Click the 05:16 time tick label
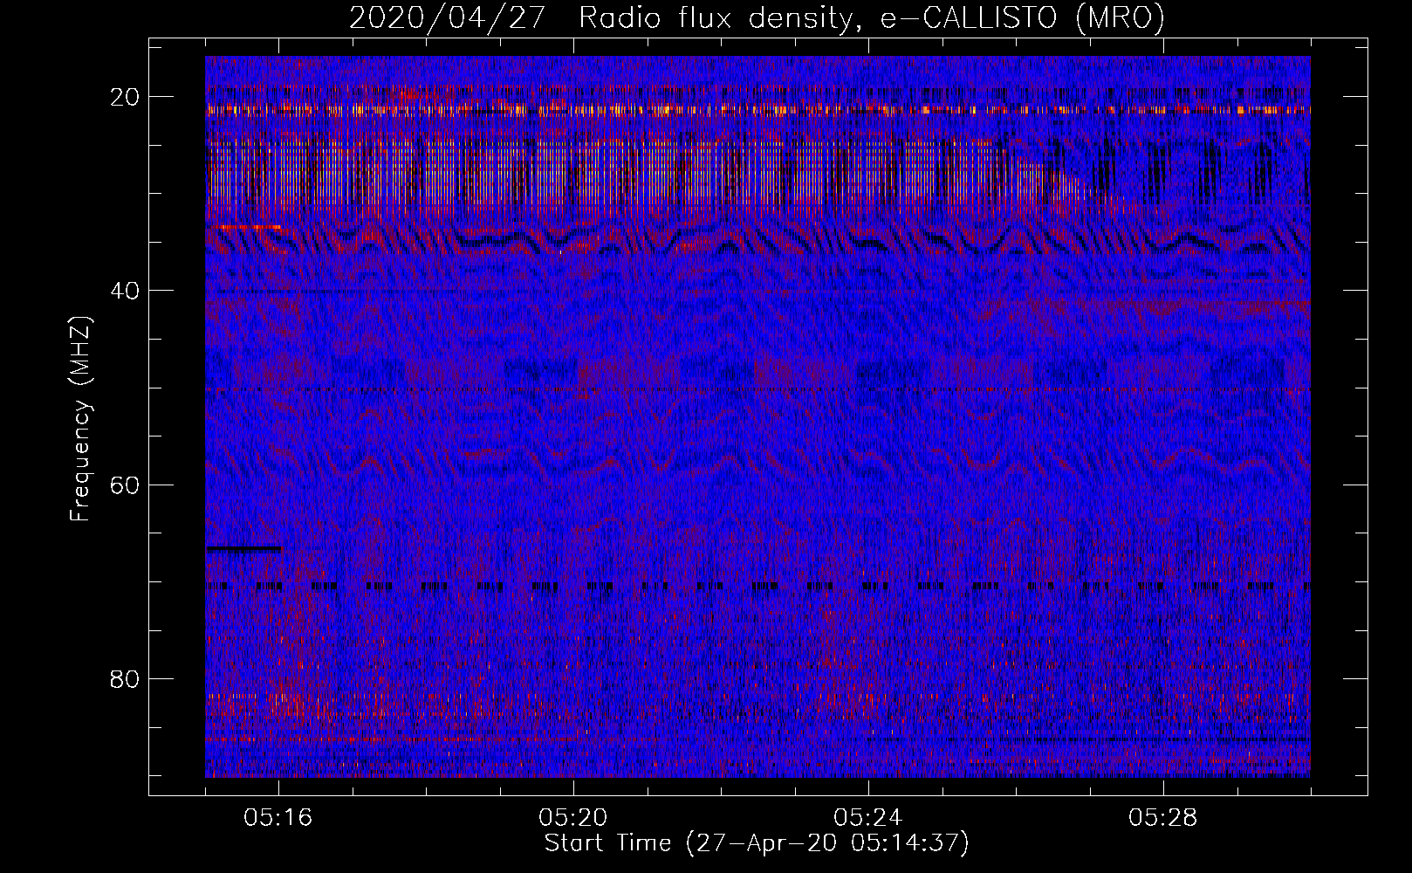 (x=278, y=818)
